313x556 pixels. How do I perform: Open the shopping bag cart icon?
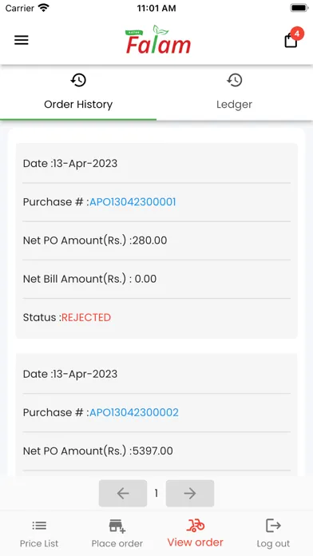[x=291, y=41]
